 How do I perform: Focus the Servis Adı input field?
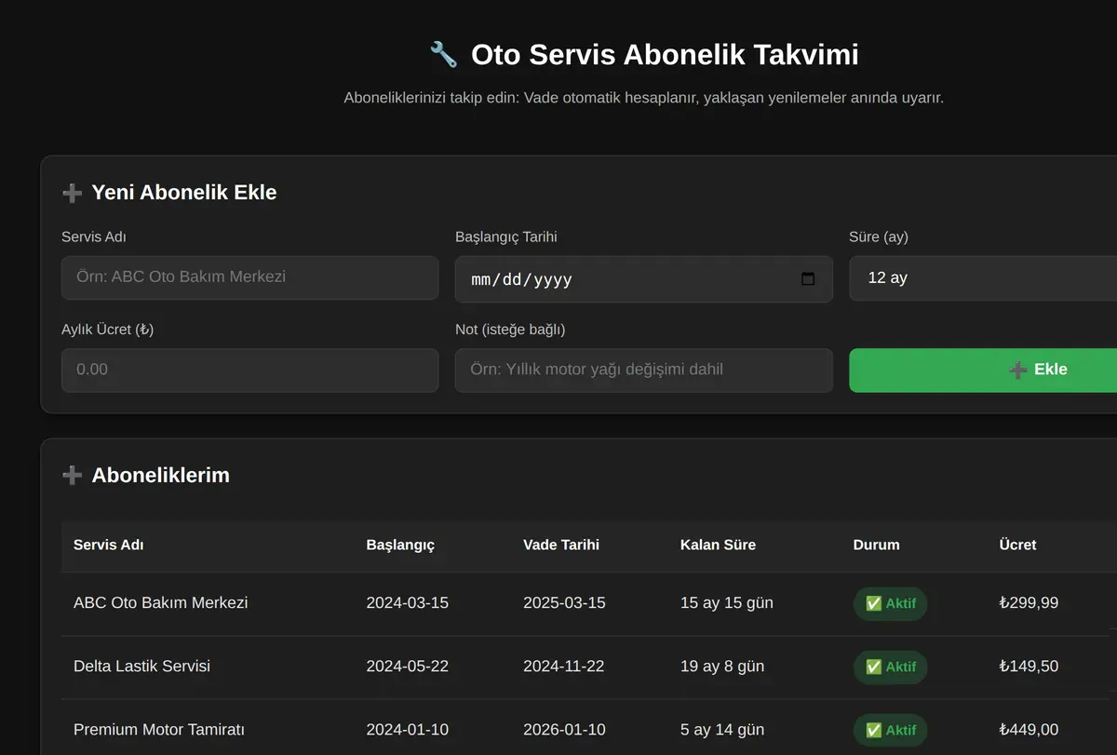(x=249, y=277)
